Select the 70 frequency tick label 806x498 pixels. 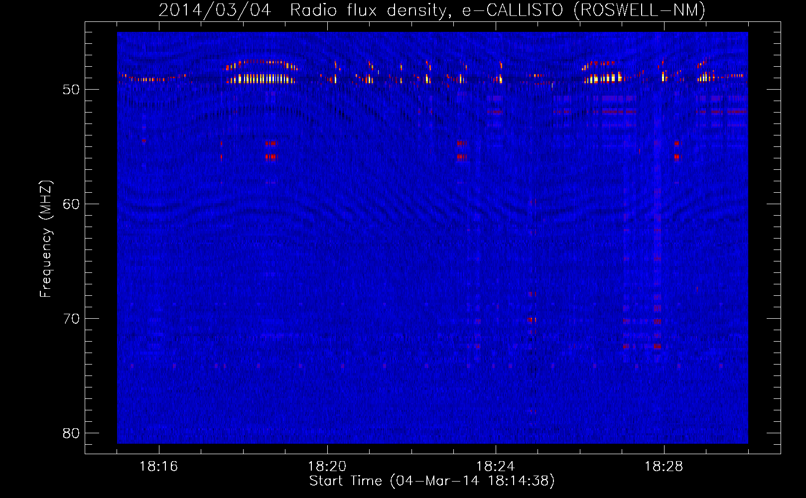coord(71,319)
